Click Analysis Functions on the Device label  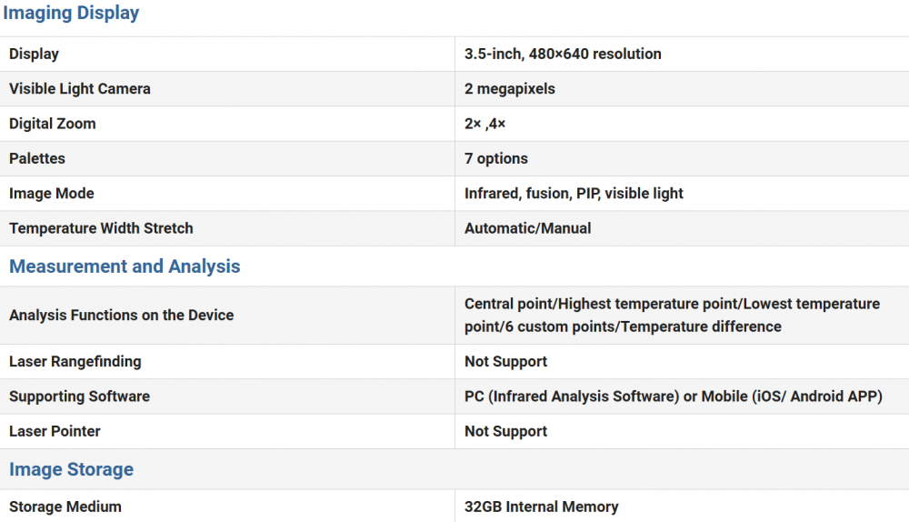(x=121, y=315)
